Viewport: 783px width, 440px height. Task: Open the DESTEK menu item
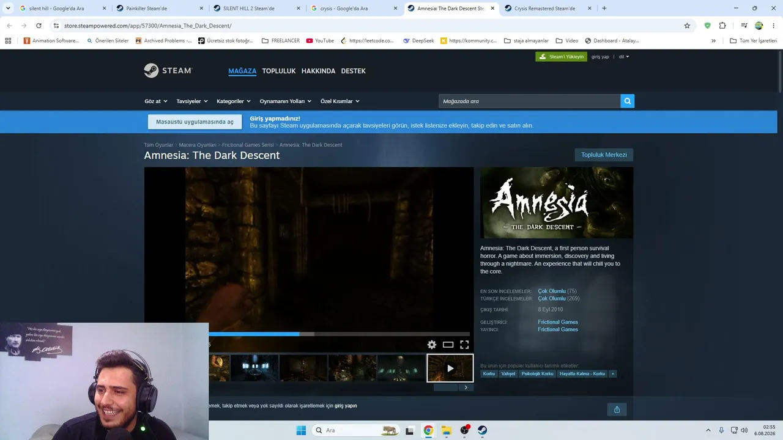point(354,71)
